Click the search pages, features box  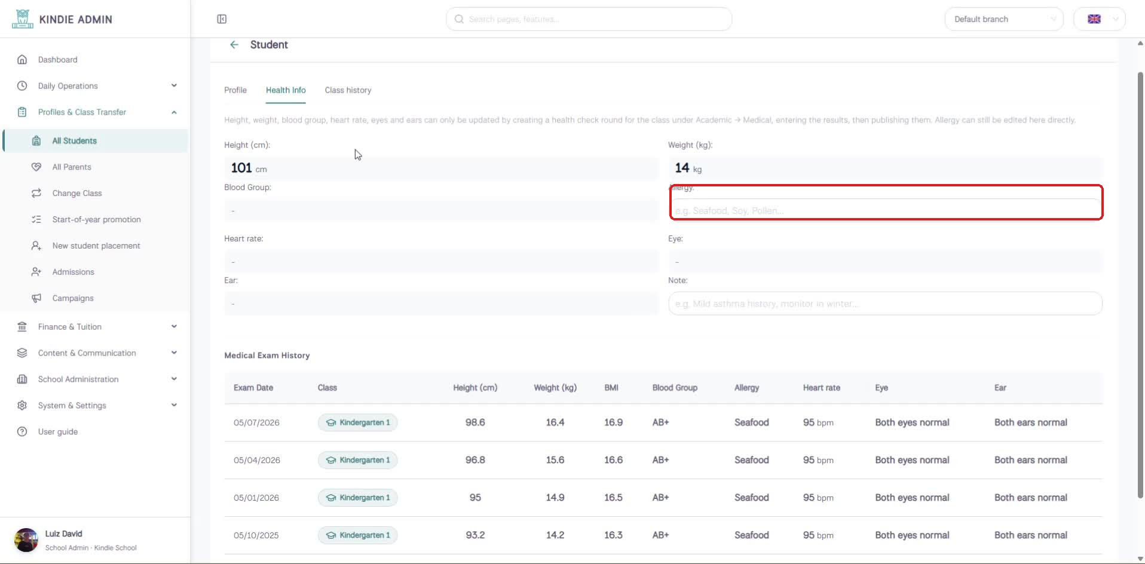click(x=589, y=19)
